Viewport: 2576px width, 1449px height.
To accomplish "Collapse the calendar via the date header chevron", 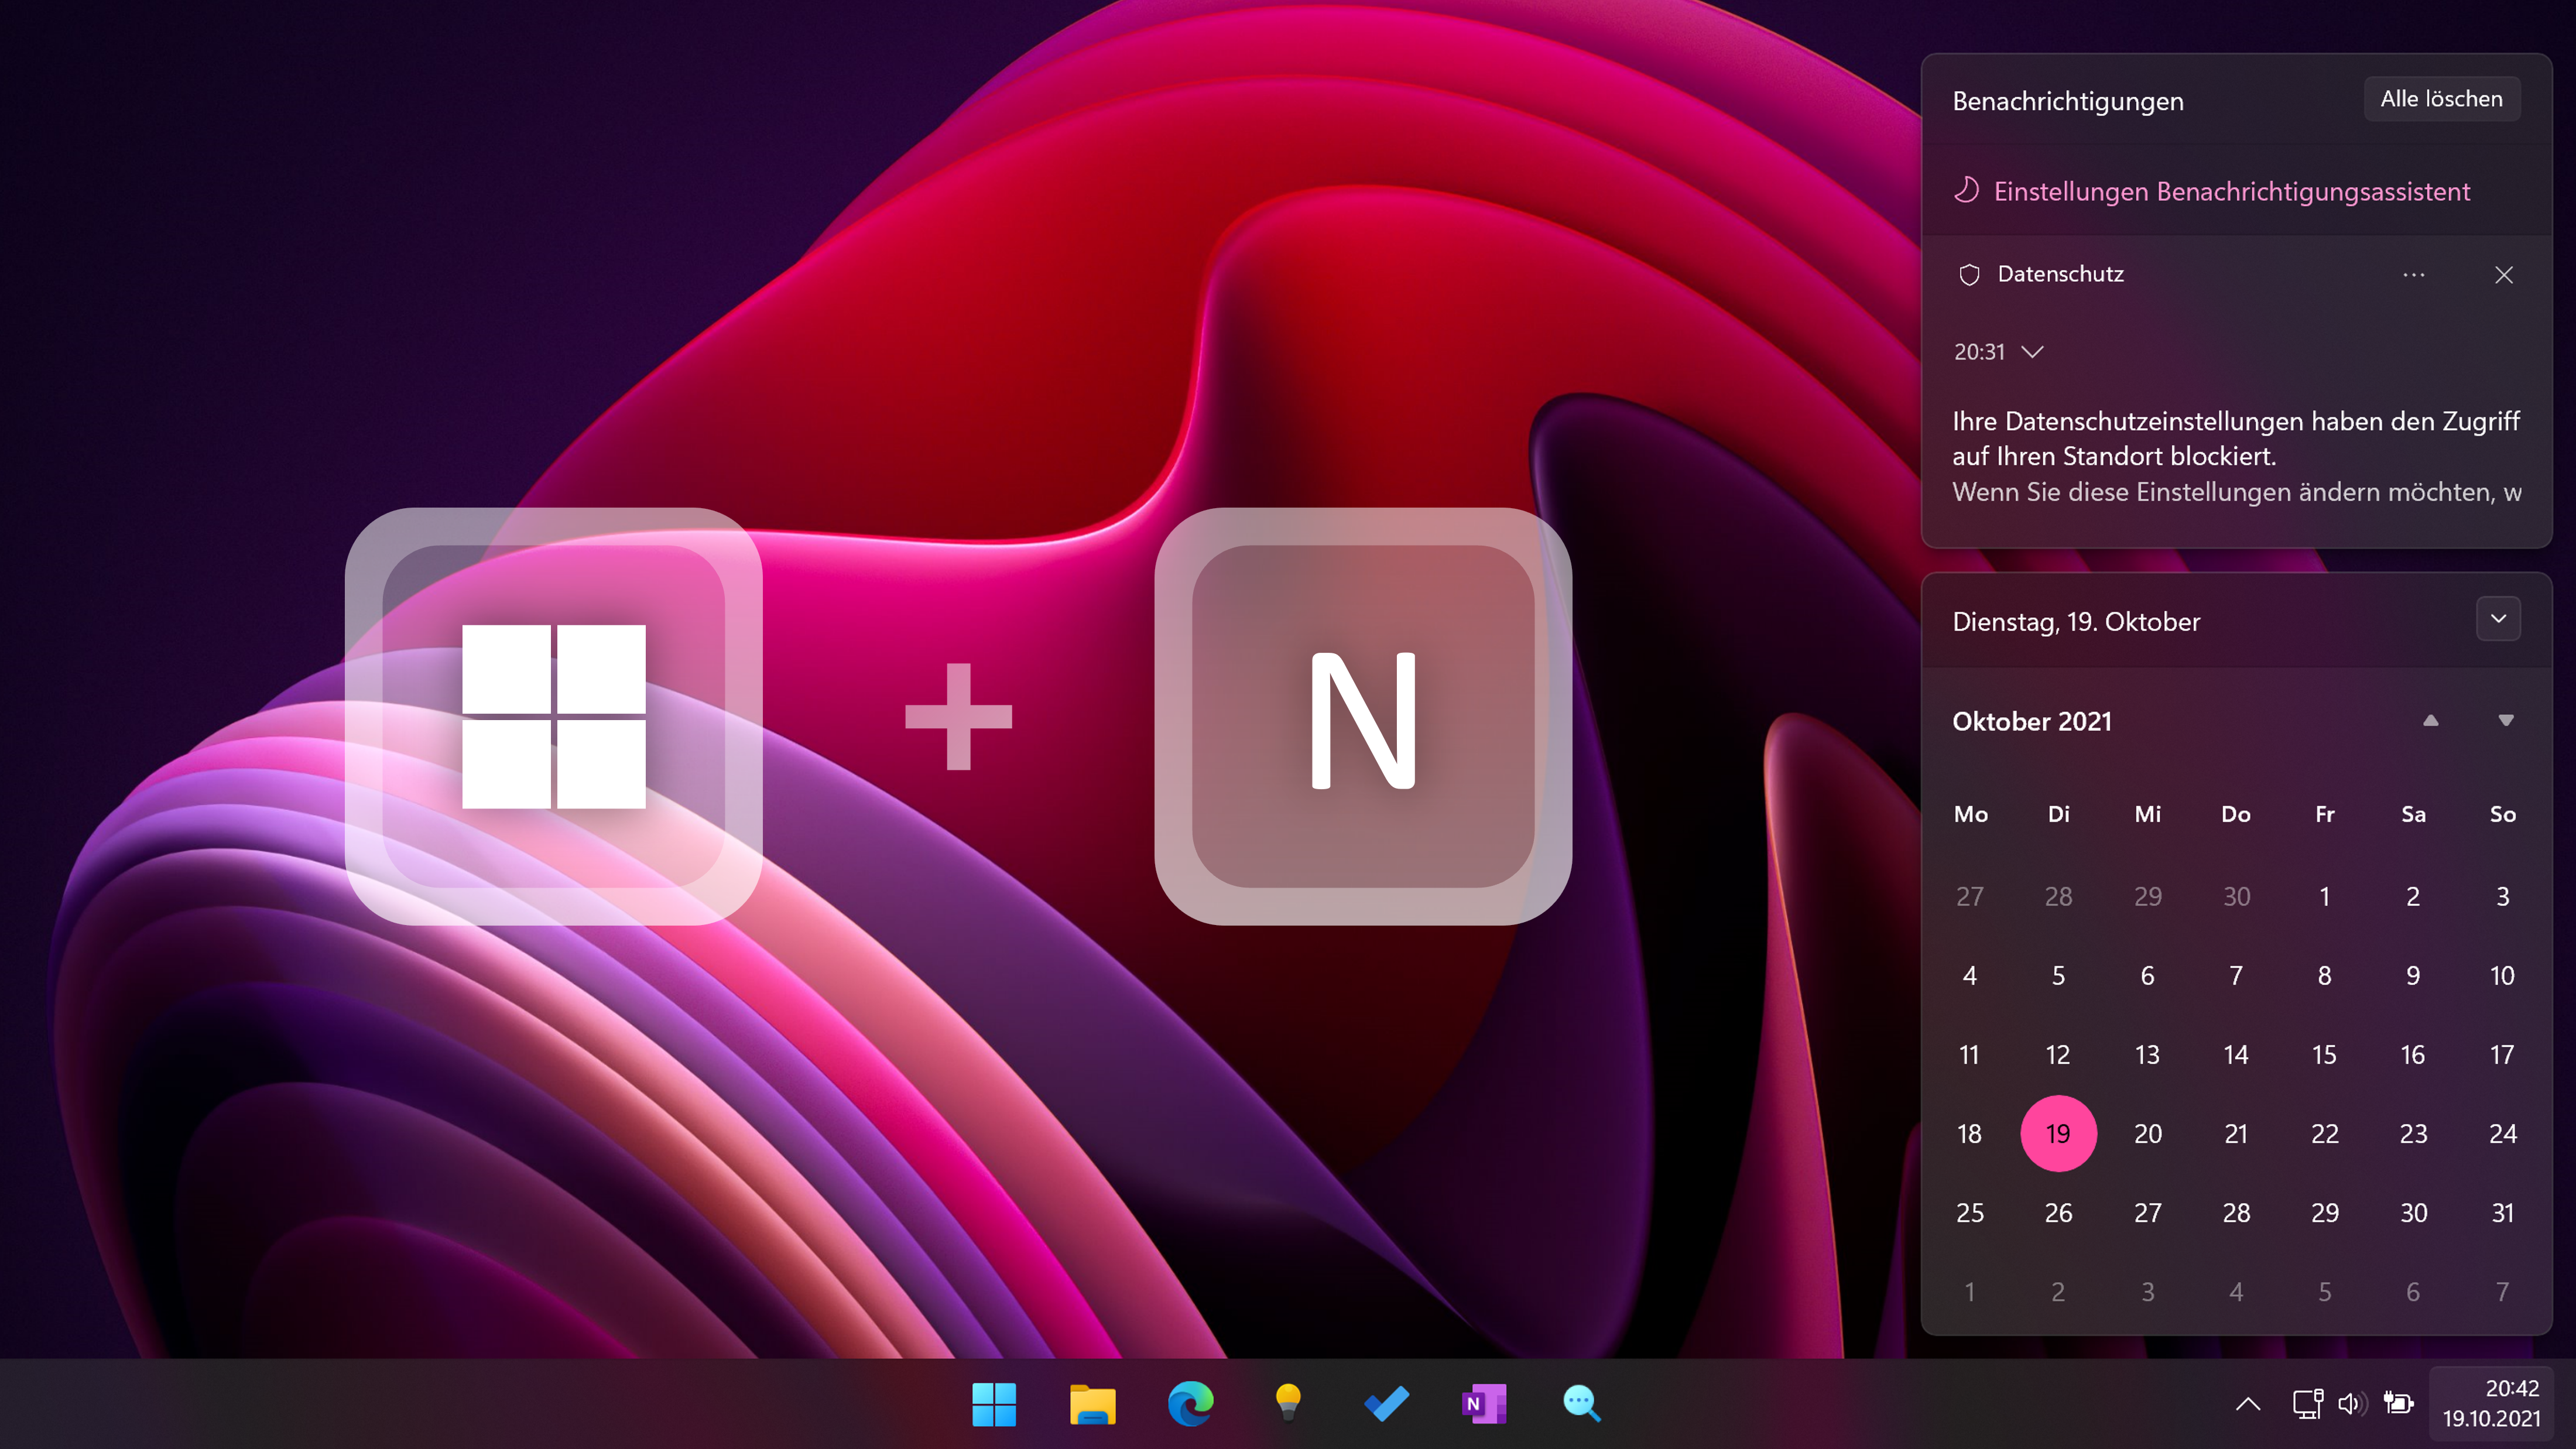I will tap(2498, 619).
